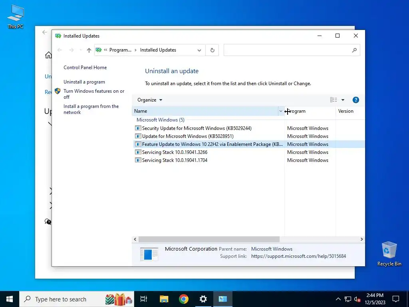Launch Google Chrome from the taskbar
The image size is (409, 307).
(x=184, y=299)
